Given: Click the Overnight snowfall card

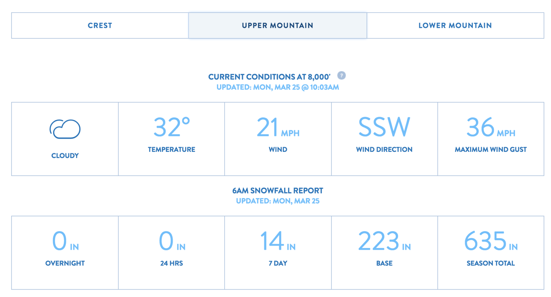Looking at the screenshot, I should pyautogui.click(x=65, y=253).
